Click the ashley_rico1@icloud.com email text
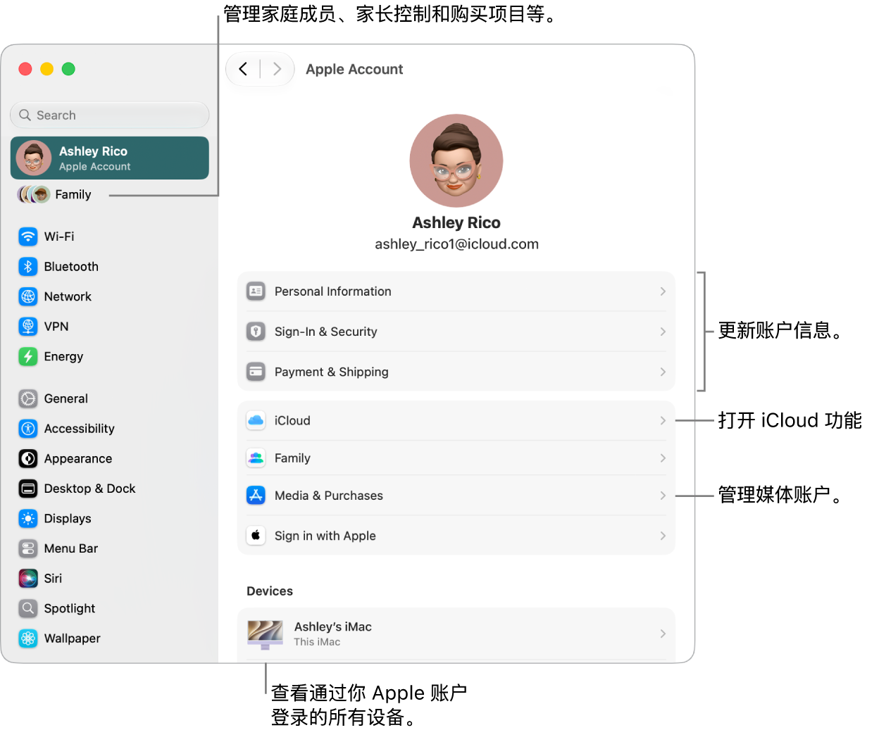Screen dimensions: 879x730 click(x=456, y=244)
